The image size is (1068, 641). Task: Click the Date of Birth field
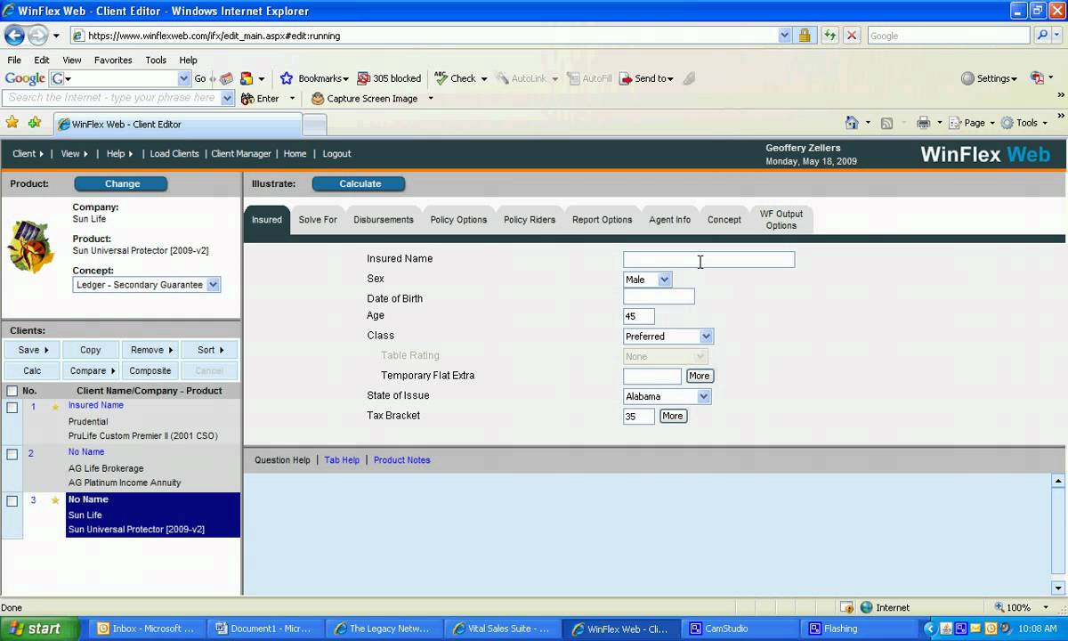[x=659, y=296]
